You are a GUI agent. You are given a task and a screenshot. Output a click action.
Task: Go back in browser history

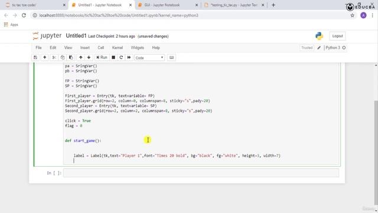coord(6,15)
